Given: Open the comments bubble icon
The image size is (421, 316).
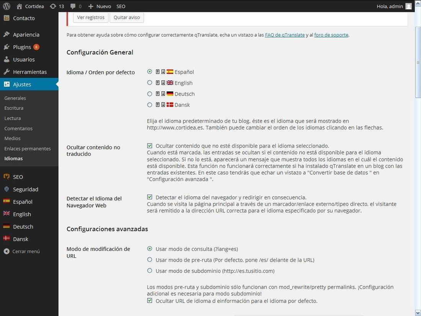Looking at the screenshot, I should [73, 7].
